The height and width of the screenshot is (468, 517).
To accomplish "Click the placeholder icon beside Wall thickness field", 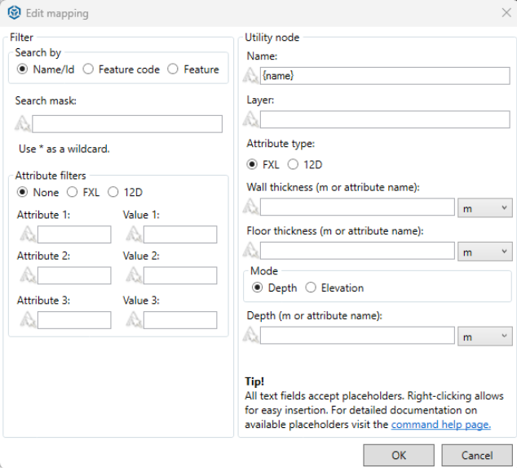I will pyautogui.click(x=252, y=207).
